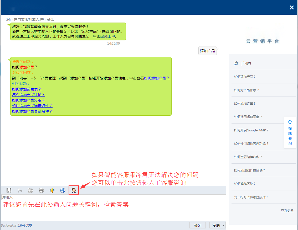Open 如何添加留言表 related question link
The image size is (298, 230).
click(x=27, y=89)
